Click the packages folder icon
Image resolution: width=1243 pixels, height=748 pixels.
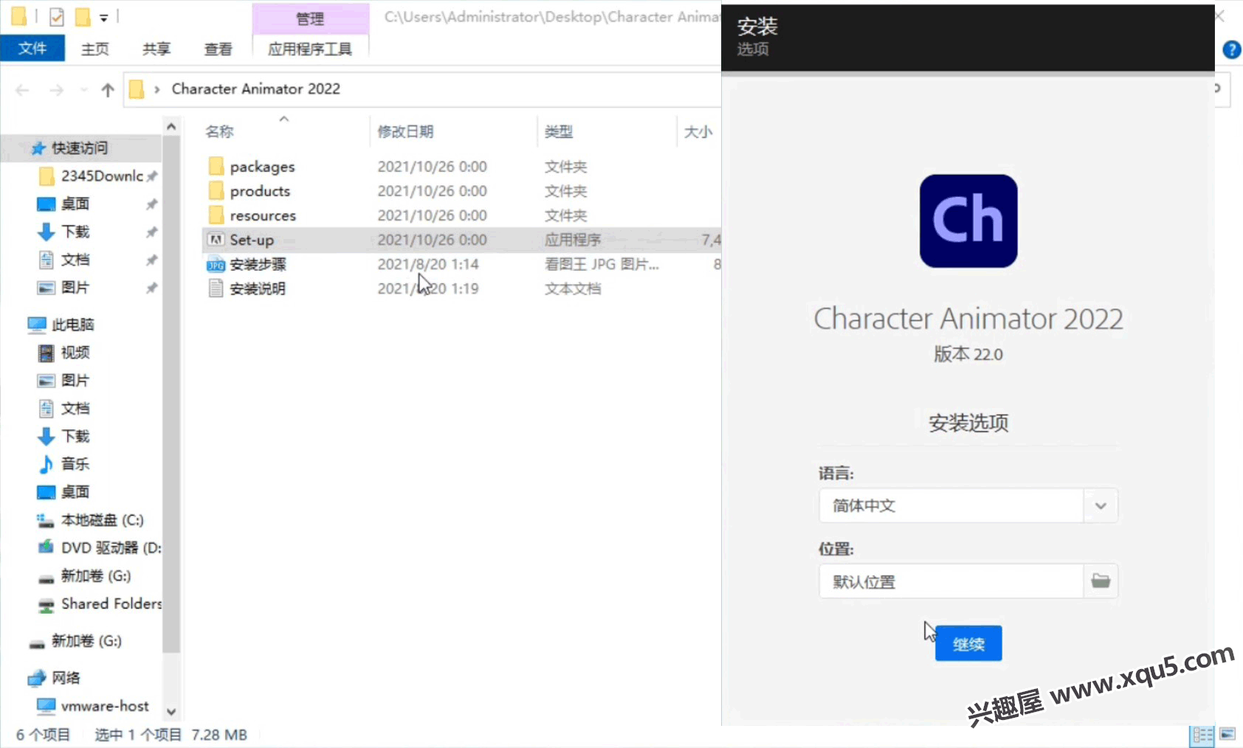[216, 166]
